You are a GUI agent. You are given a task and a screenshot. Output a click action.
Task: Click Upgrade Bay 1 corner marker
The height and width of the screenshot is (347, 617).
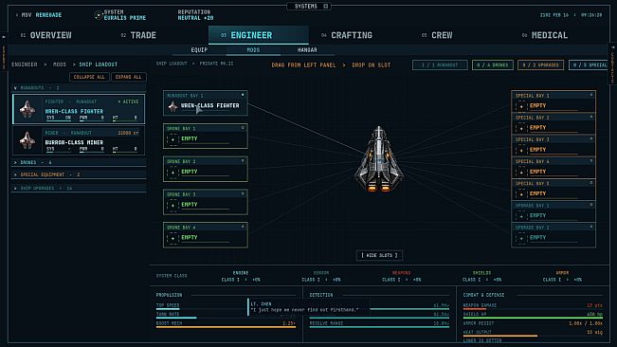[x=591, y=205]
